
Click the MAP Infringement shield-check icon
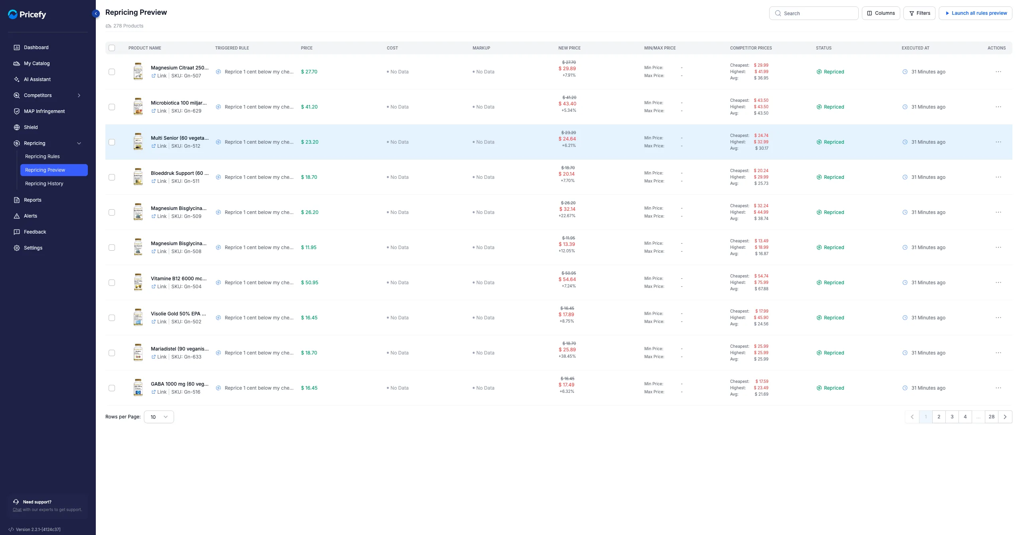point(17,111)
